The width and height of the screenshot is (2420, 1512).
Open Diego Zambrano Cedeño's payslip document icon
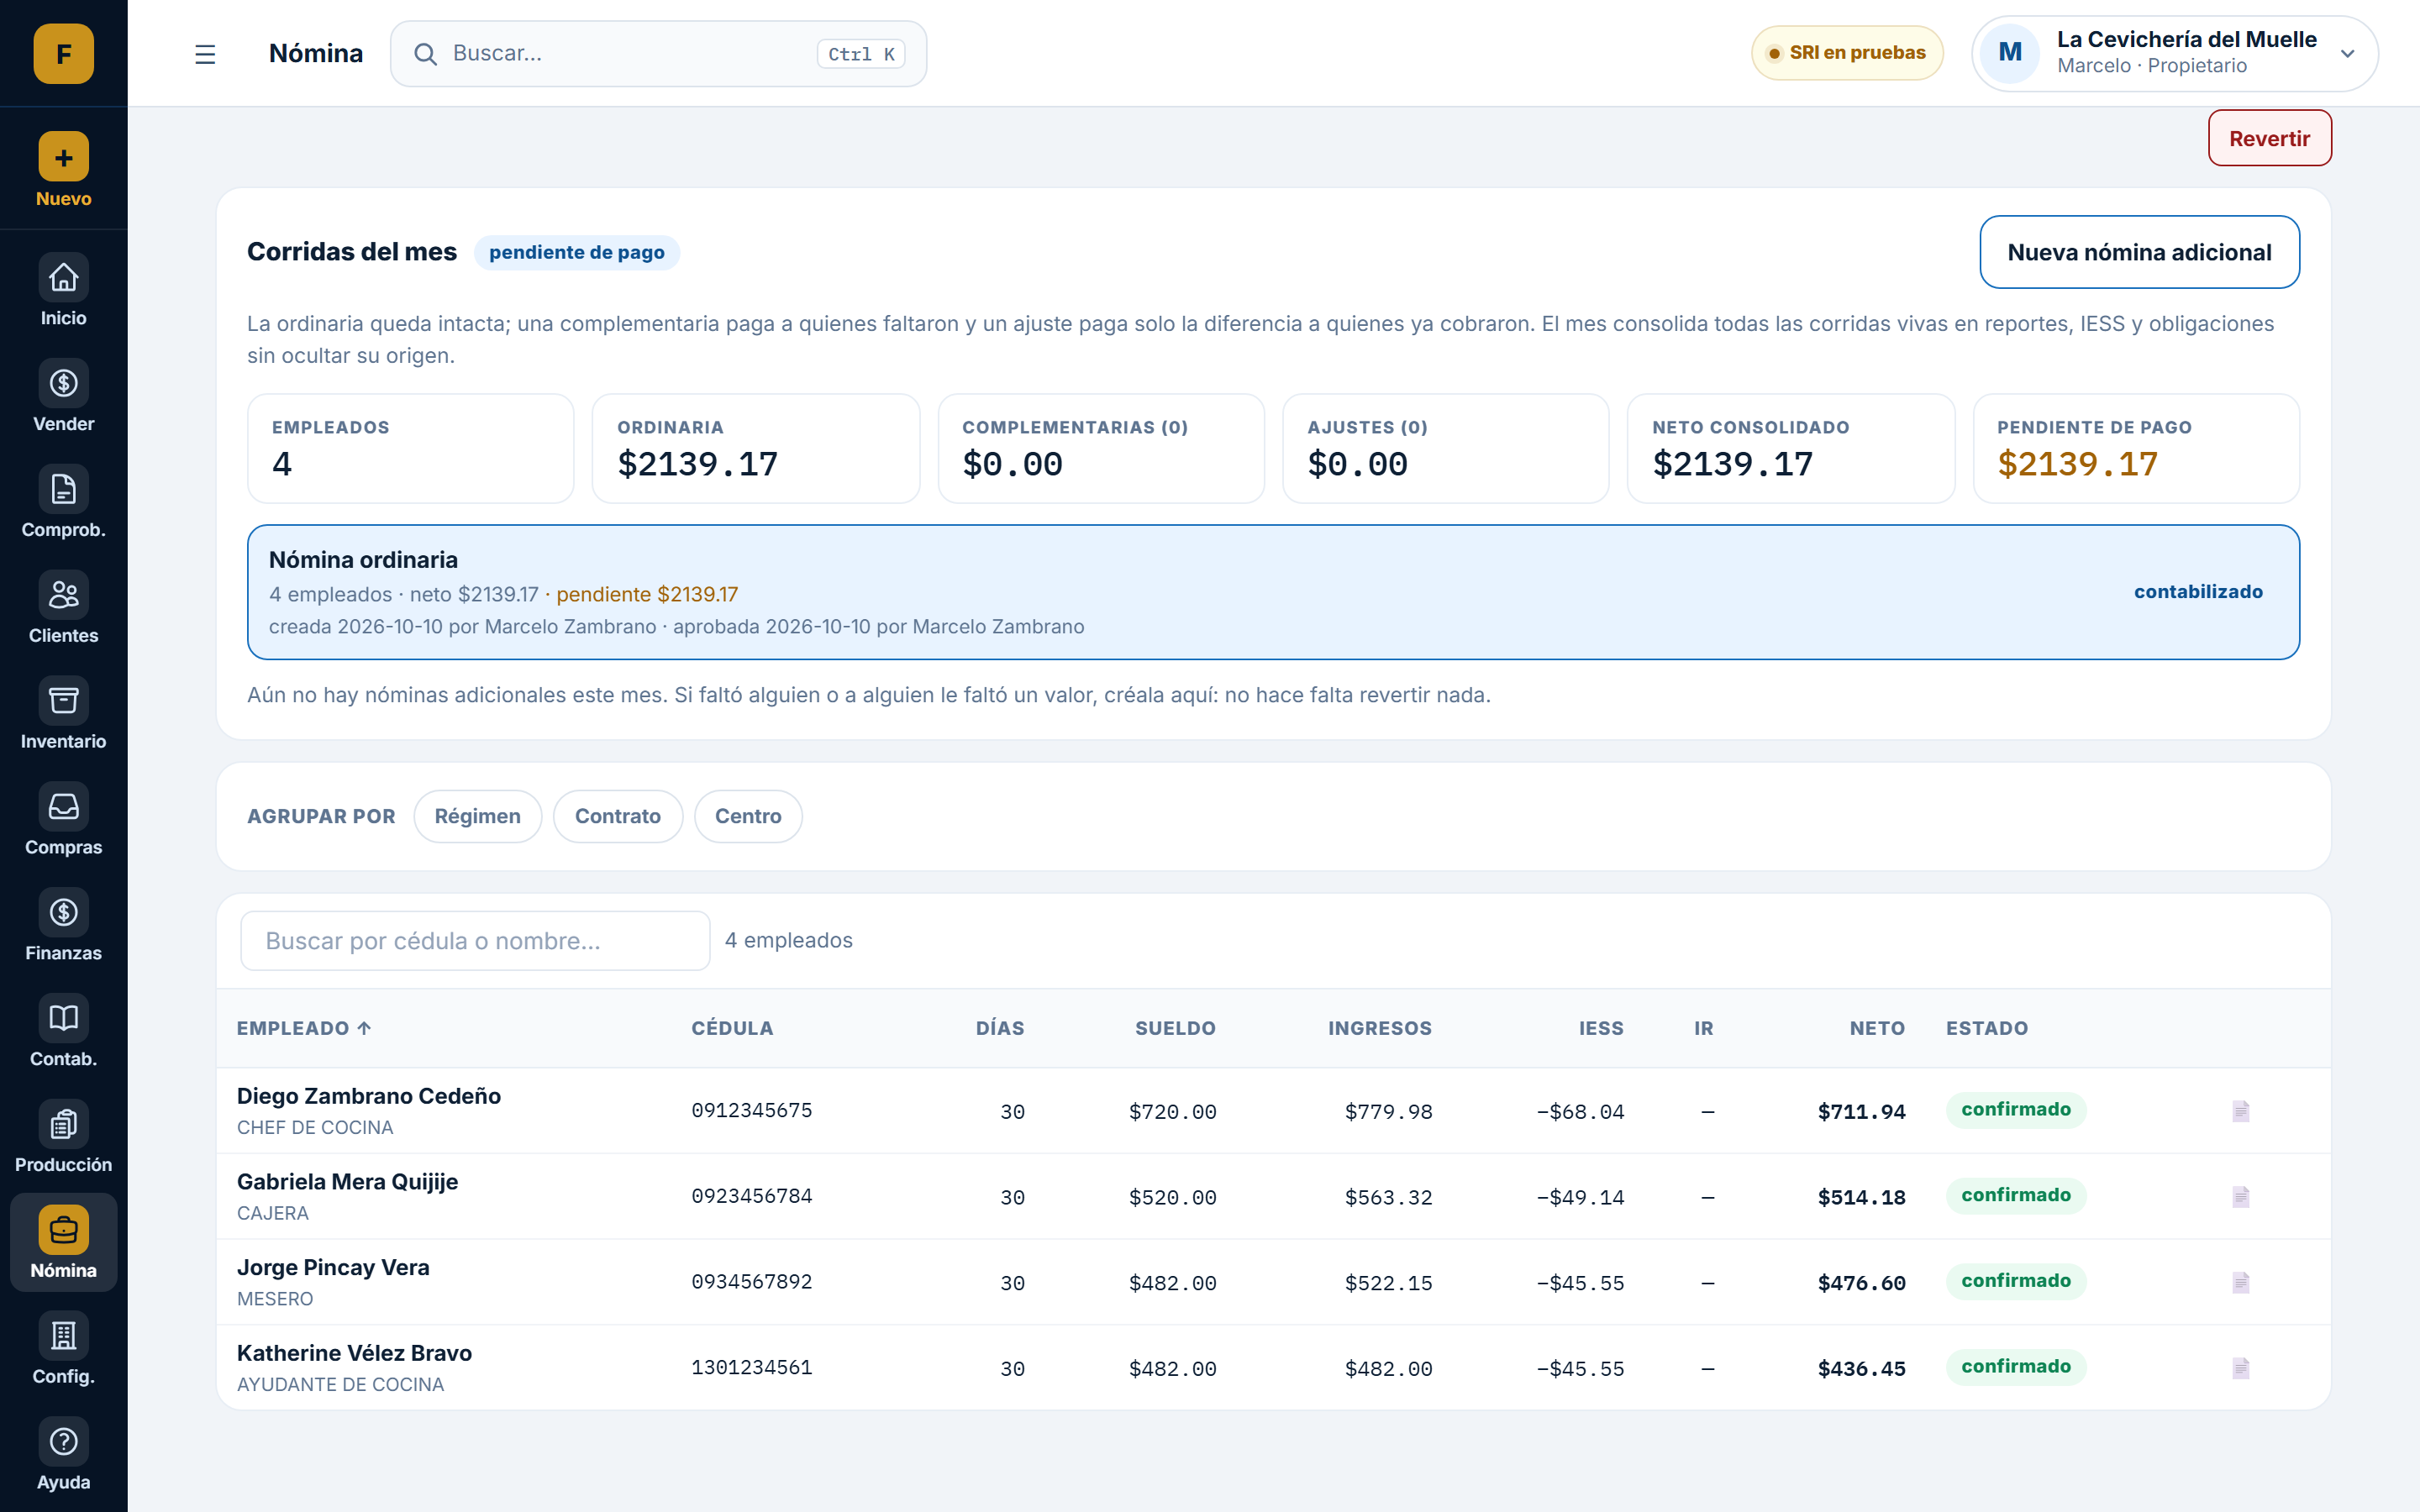pos(2240,1111)
